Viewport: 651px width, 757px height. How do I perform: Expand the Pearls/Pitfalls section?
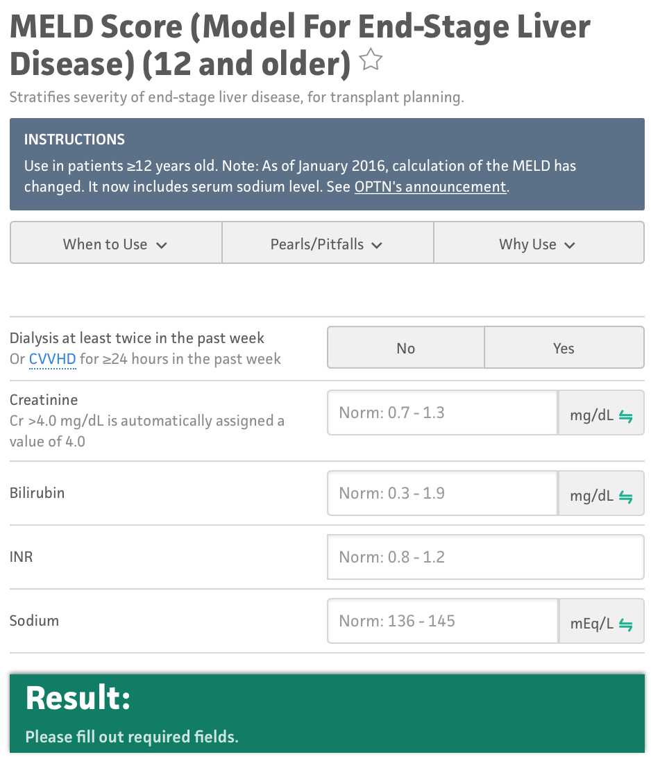tap(327, 244)
